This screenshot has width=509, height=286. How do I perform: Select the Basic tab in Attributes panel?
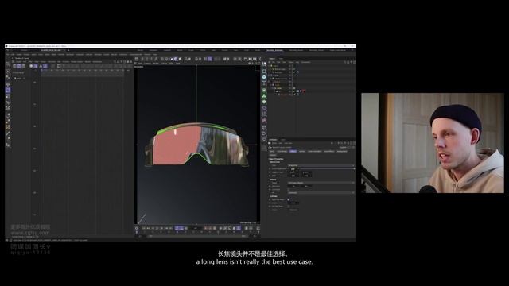[x=271, y=152]
